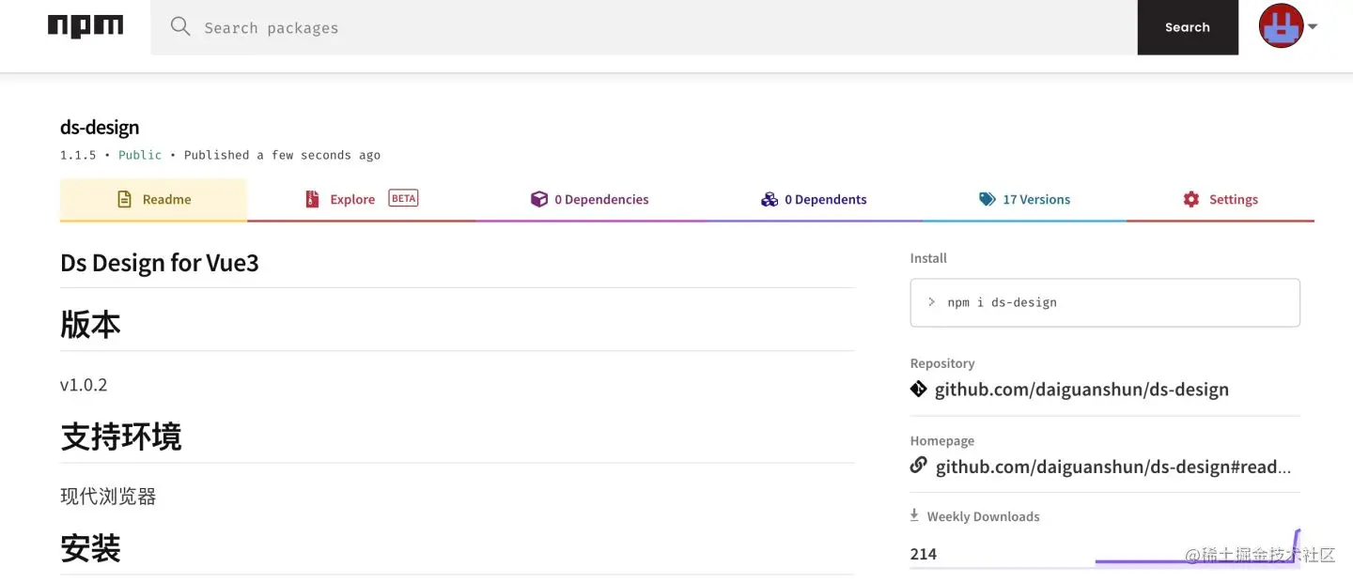Click the Dependents cubes icon
Screen dimensions: 1353x582
770,199
